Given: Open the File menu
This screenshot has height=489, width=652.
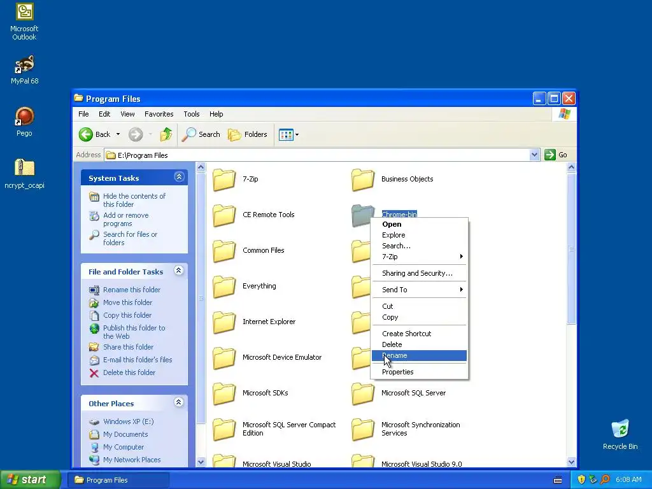Looking at the screenshot, I should point(83,114).
